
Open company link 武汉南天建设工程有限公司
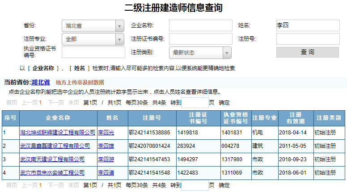point(52,159)
